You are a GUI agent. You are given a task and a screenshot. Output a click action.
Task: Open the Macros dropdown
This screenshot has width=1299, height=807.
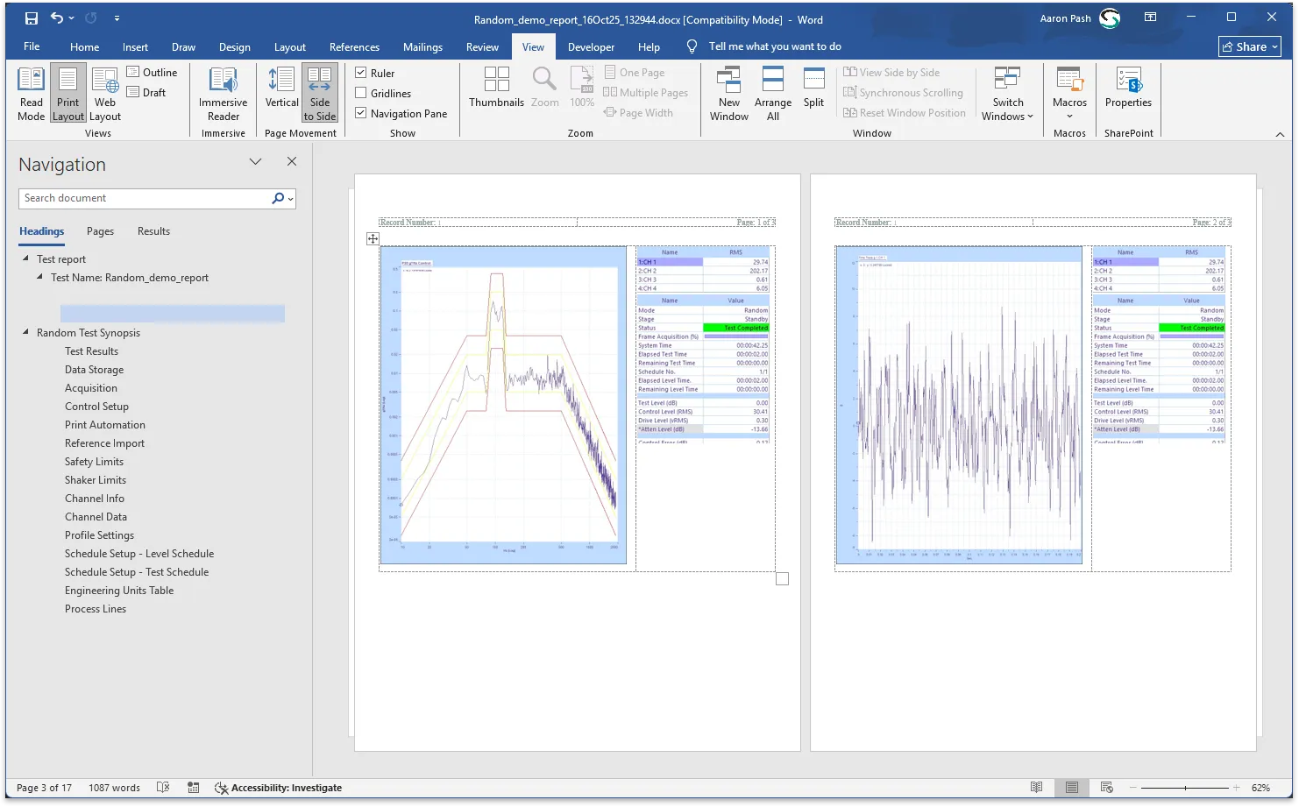(x=1069, y=92)
